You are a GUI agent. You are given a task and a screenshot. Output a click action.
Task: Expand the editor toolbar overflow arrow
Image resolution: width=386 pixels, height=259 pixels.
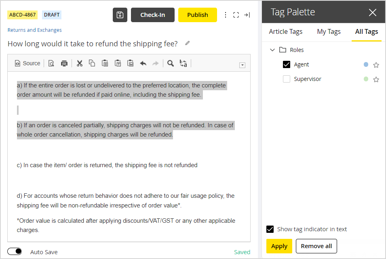242,65
